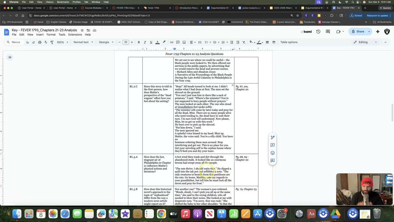Viewport: 394px width, 222px height.
Task: Toggle bold formatting
Action: pos(139,42)
